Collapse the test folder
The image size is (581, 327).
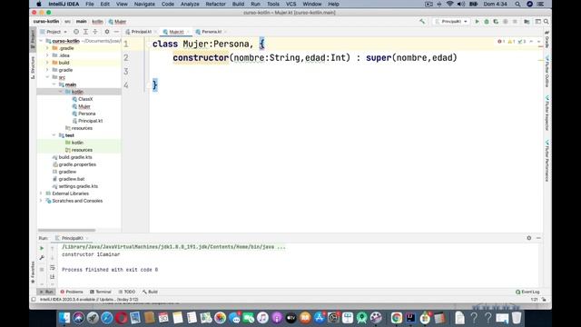pos(54,135)
